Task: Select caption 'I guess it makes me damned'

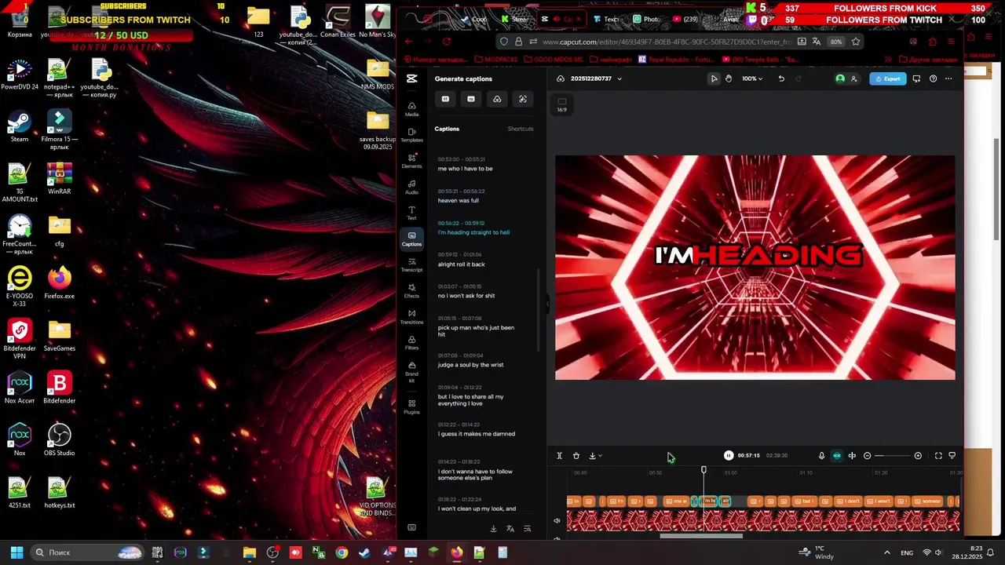Action: 476,434
